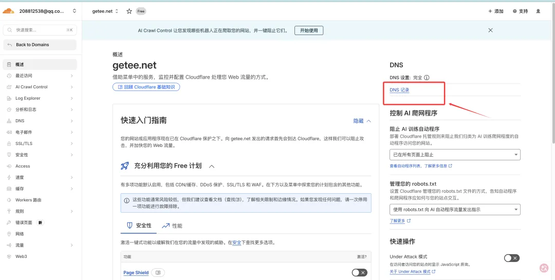Click the DNS 设置 info icon
The height and width of the screenshot is (280, 555).
tap(427, 78)
